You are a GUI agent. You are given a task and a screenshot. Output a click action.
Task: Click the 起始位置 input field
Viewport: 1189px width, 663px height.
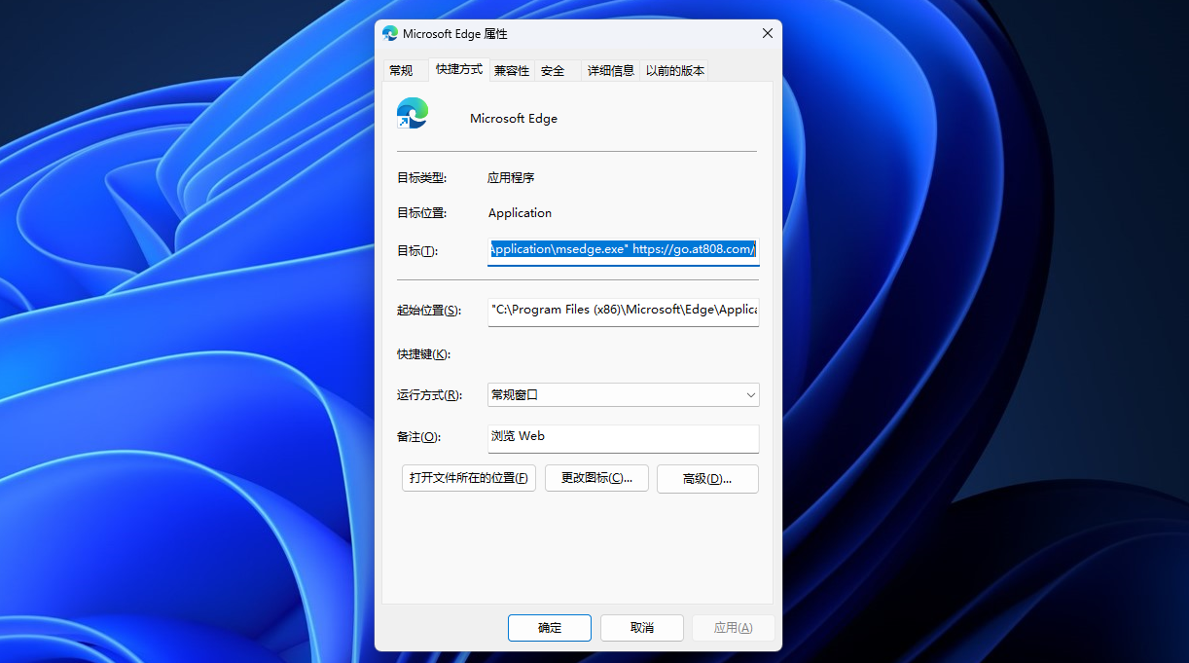pyautogui.click(x=623, y=311)
